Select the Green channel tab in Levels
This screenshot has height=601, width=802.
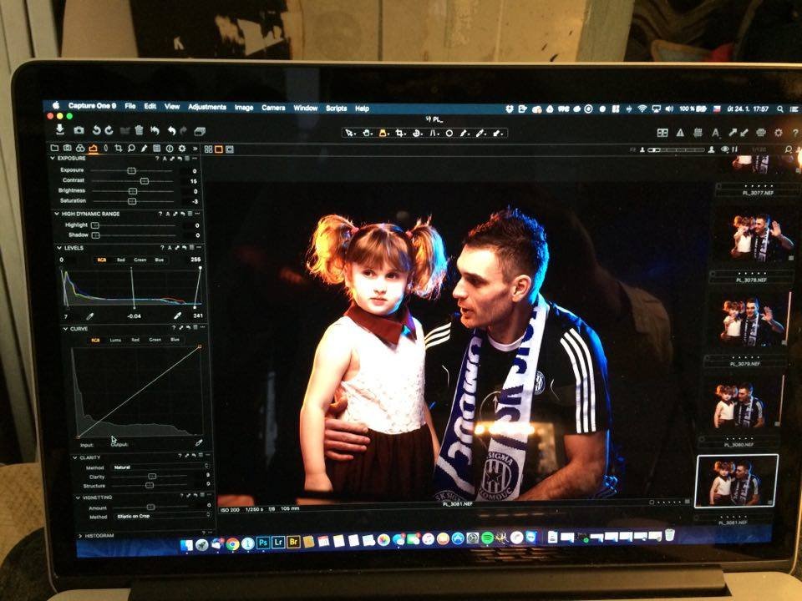coord(140,260)
